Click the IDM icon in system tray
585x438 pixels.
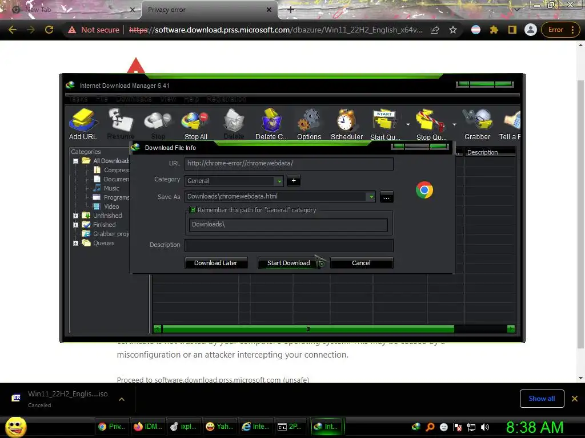[416, 427]
